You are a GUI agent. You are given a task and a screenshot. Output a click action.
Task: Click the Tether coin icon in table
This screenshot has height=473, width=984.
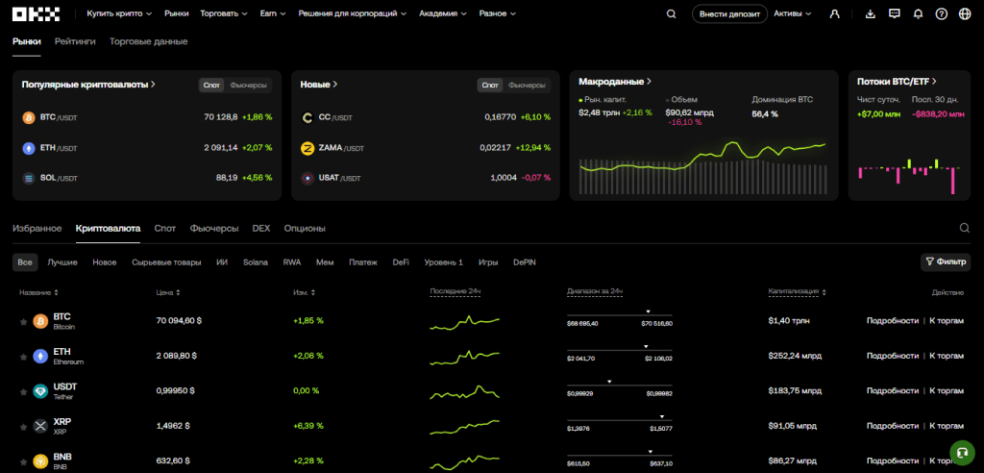(x=40, y=391)
